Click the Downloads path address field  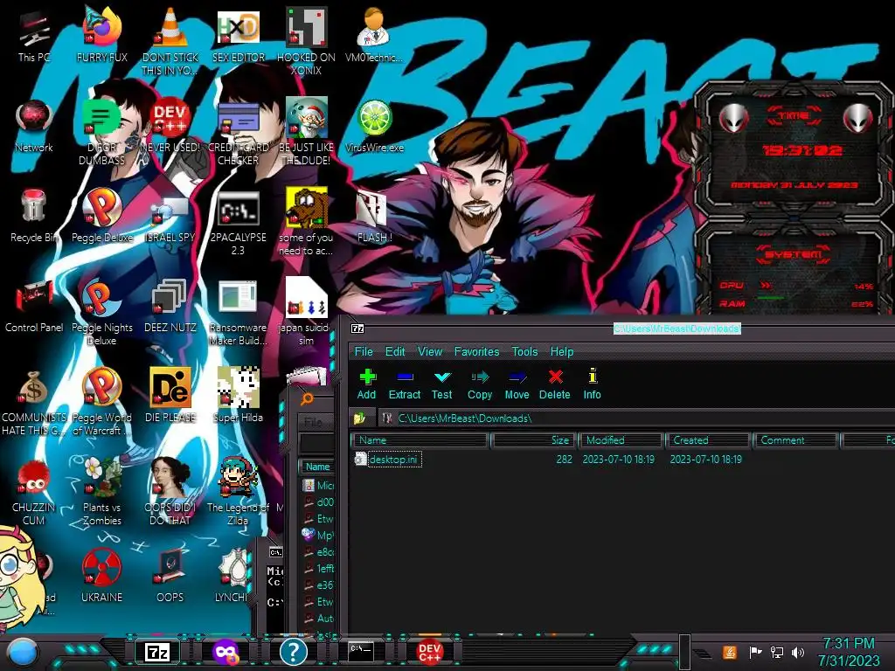[636, 419]
